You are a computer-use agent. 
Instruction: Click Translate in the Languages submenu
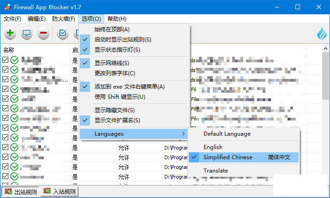(244, 171)
